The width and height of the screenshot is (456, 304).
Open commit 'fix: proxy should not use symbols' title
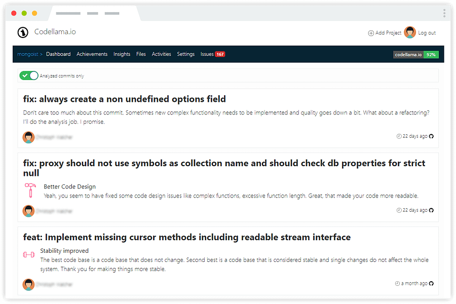[224, 168]
